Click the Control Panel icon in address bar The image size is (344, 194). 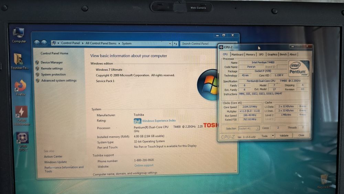point(54,43)
